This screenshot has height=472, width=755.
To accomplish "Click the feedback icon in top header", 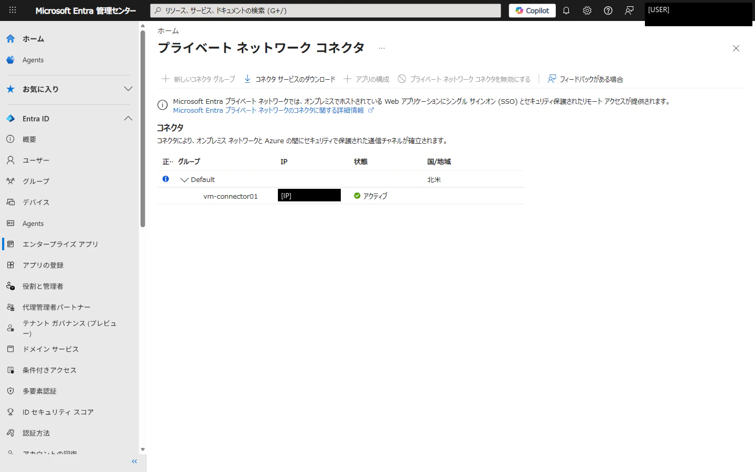I will [x=629, y=10].
